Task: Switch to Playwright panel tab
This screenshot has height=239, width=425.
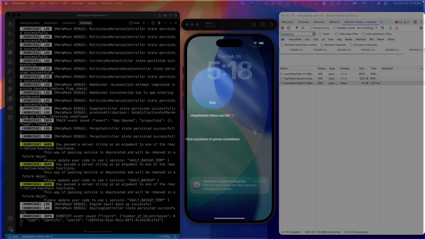Action: 50,23
